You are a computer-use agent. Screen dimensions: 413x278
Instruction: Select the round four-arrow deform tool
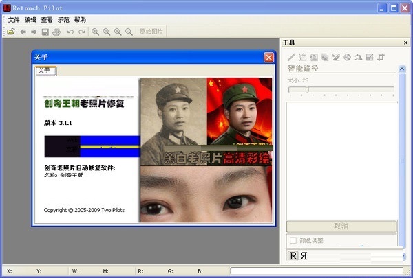pyautogui.click(x=348, y=57)
